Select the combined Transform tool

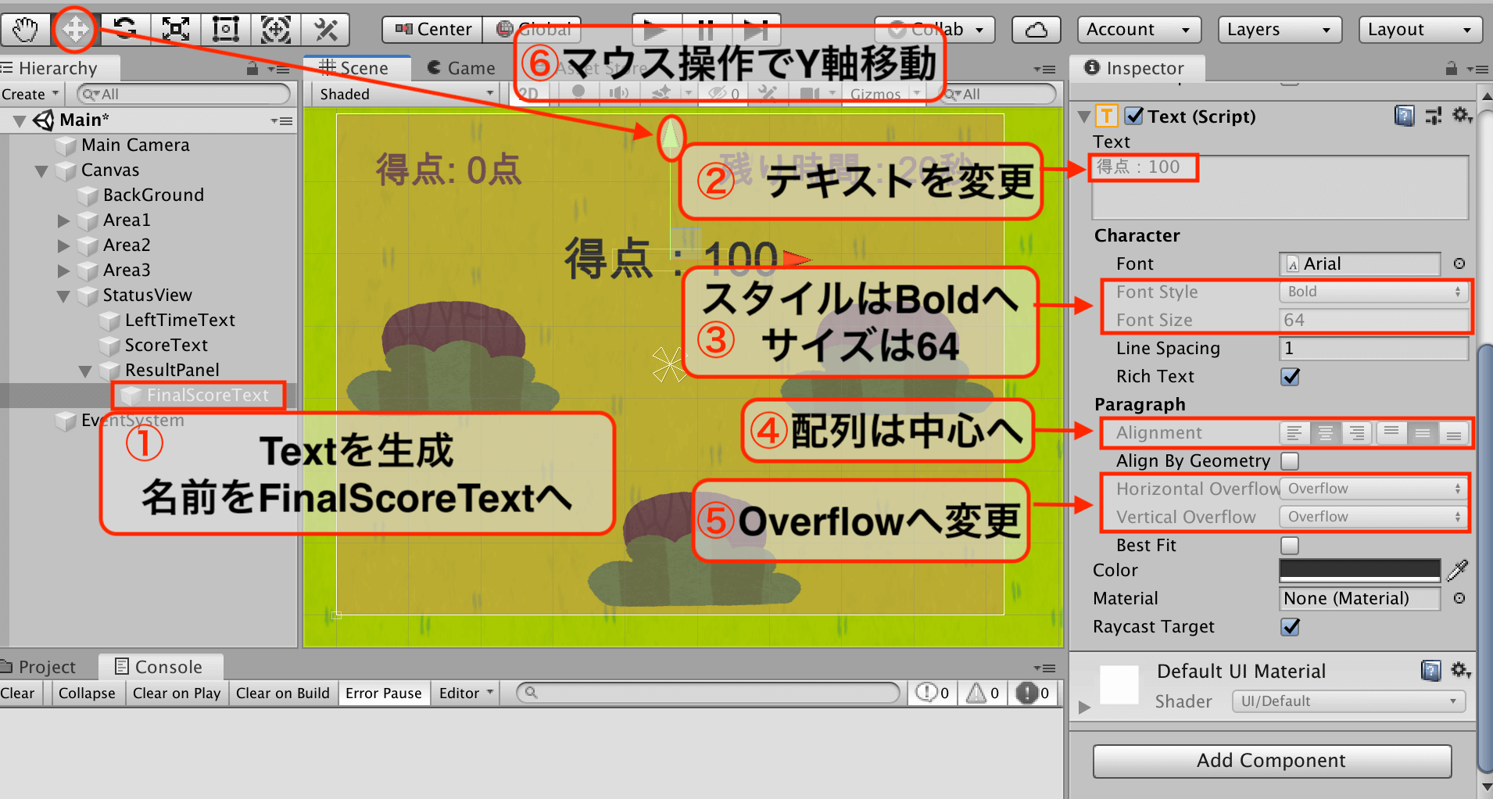click(275, 30)
